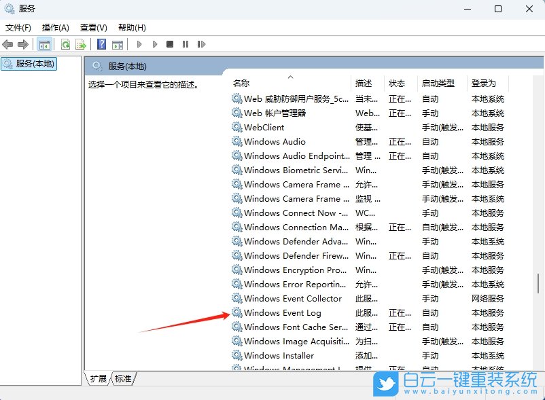Toggle the action pane icon
The width and height of the screenshot is (545, 400).
(x=117, y=43)
